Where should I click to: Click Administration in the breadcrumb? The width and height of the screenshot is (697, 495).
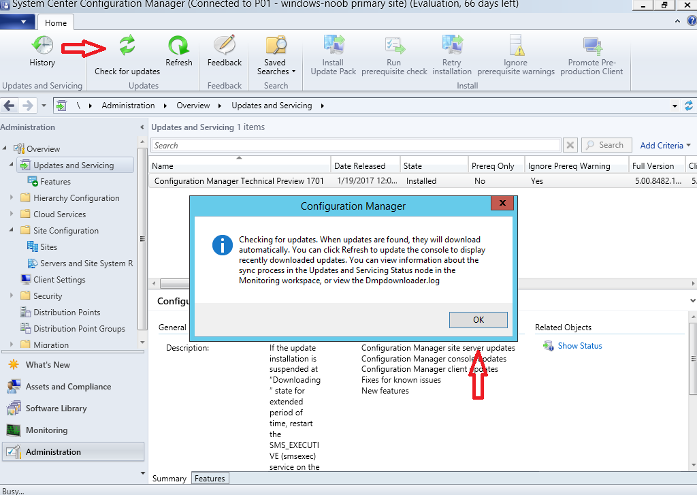(128, 106)
